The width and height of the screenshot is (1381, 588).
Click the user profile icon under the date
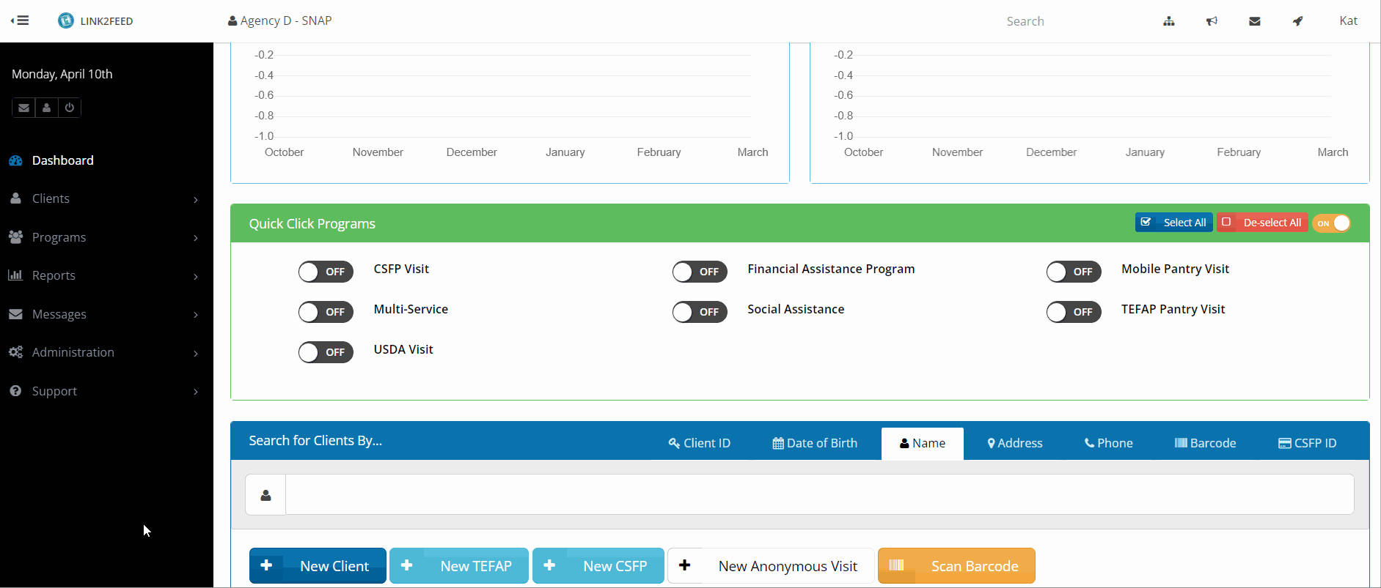tap(46, 108)
